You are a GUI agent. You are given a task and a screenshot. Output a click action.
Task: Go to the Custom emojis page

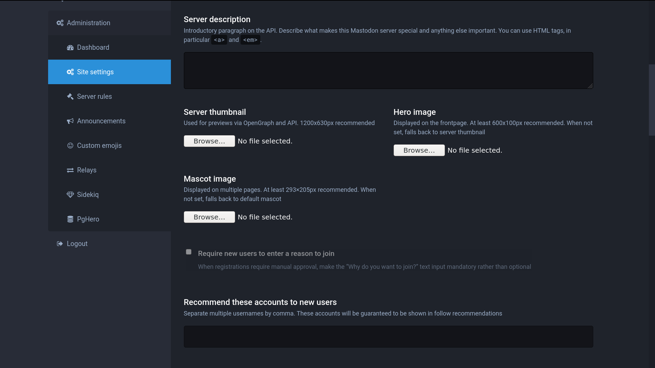[99, 146]
